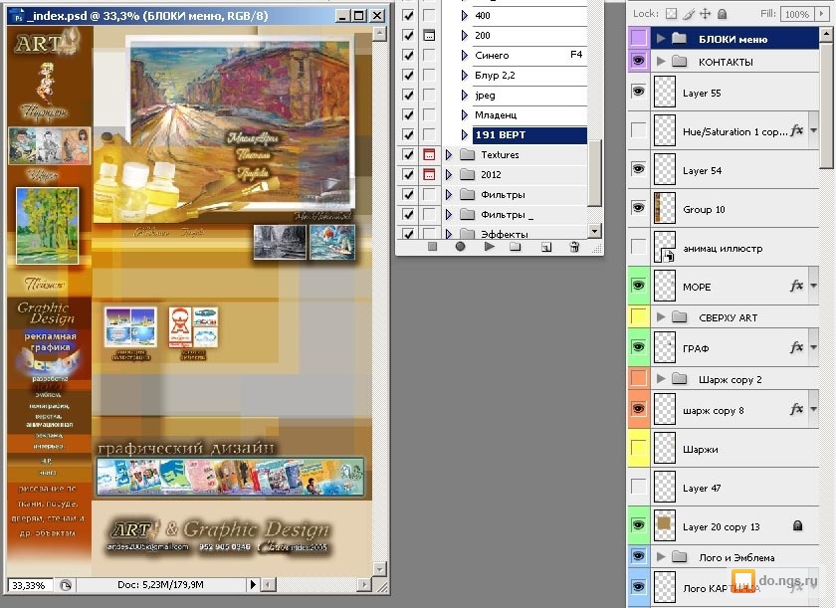Toggle the red dialog icon for Textures

(429, 154)
